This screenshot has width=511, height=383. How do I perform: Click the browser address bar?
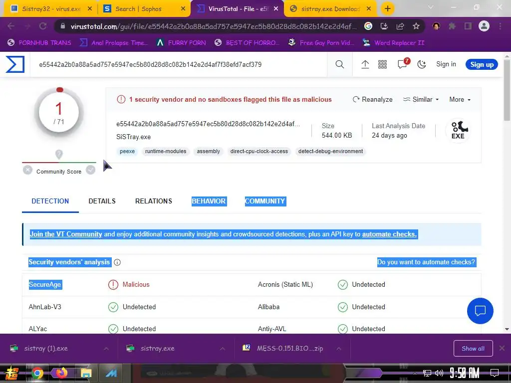(x=213, y=26)
